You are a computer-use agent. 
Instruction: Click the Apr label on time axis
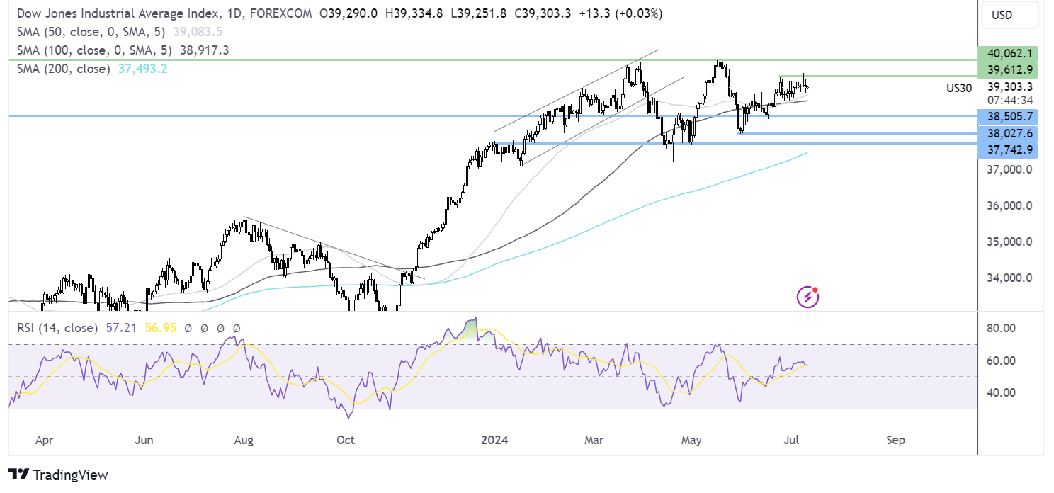tap(44, 440)
